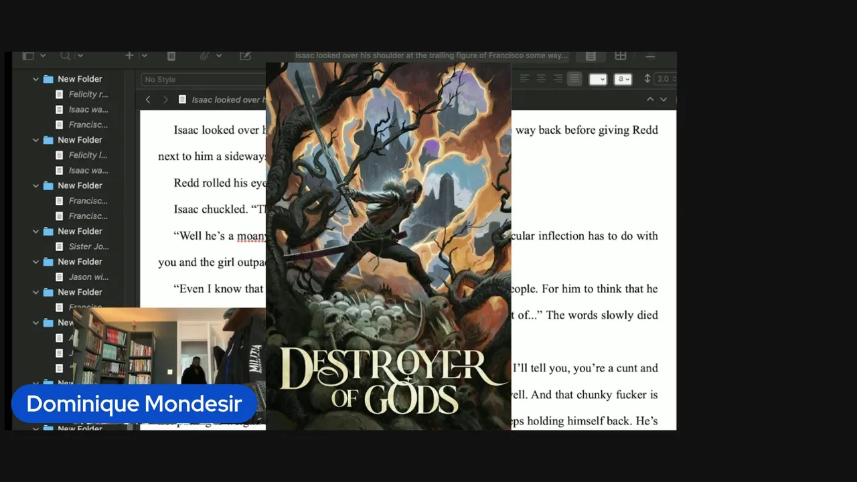Click 'Isaac chuckled.' in editor text

(210, 210)
